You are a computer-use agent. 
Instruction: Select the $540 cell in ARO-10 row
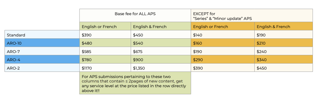161,43
